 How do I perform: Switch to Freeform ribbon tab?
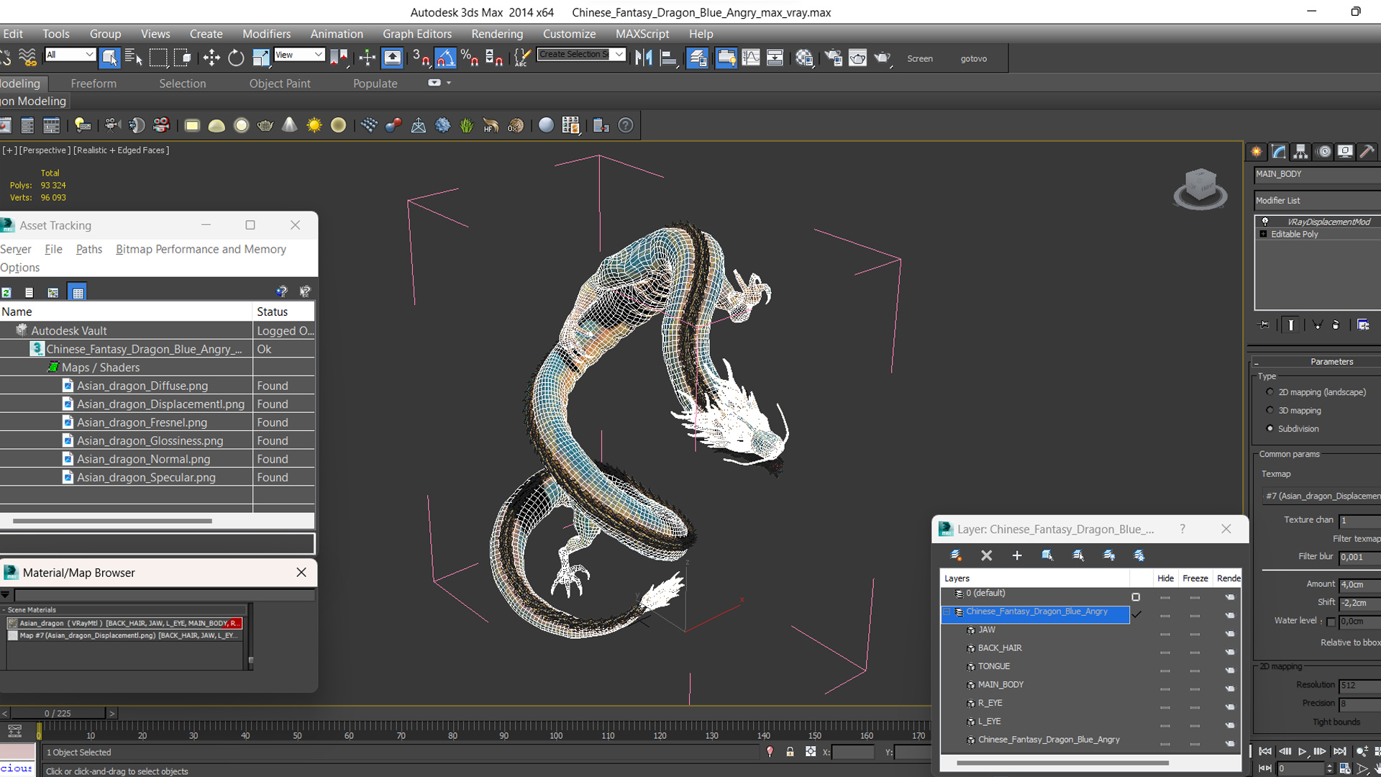click(94, 83)
